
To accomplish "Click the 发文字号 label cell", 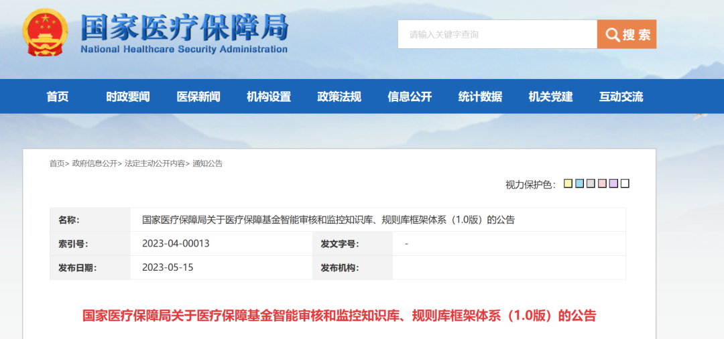I will pos(353,243).
